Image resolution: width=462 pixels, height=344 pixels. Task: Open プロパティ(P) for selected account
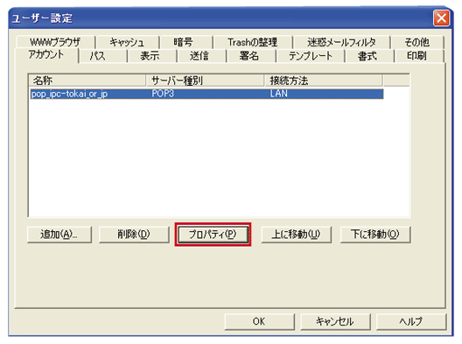pyautogui.click(x=213, y=235)
